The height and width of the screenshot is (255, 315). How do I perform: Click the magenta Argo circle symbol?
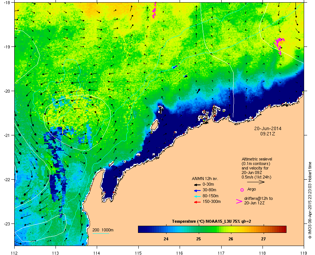pos(242,190)
